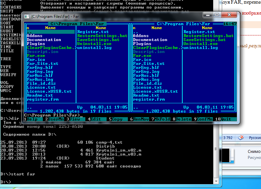Click the left panel path header
This screenshot has width=261, height=189.
click(x=77, y=24)
